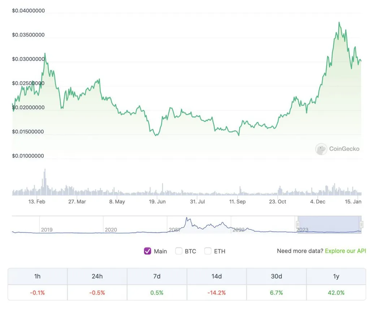Enable the BTC checkbox
Screen dimensions: 377x310
tap(179, 251)
